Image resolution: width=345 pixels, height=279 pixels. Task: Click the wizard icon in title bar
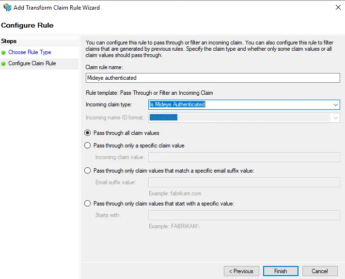pyautogui.click(x=7, y=7)
